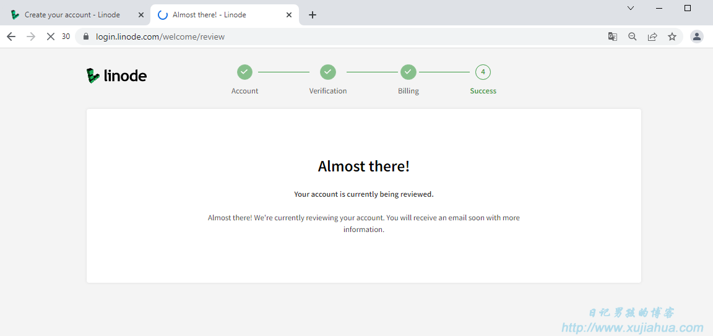
Task: Open the Chrome profile avatar
Action: click(x=697, y=37)
